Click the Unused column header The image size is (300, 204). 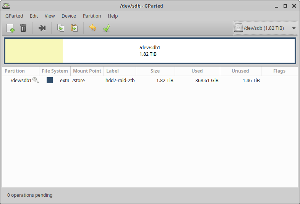tap(240, 71)
